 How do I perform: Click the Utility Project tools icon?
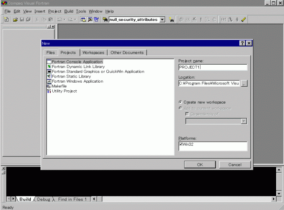click(49, 91)
